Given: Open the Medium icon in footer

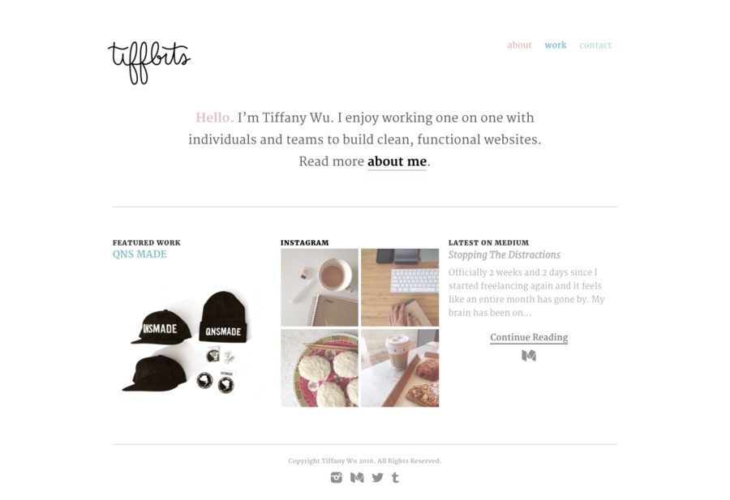Looking at the screenshot, I should (357, 477).
